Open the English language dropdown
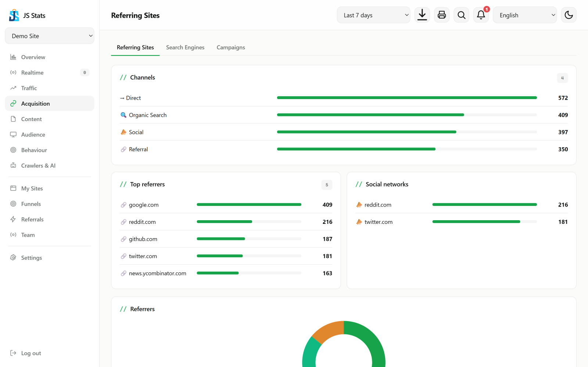 [x=525, y=15]
